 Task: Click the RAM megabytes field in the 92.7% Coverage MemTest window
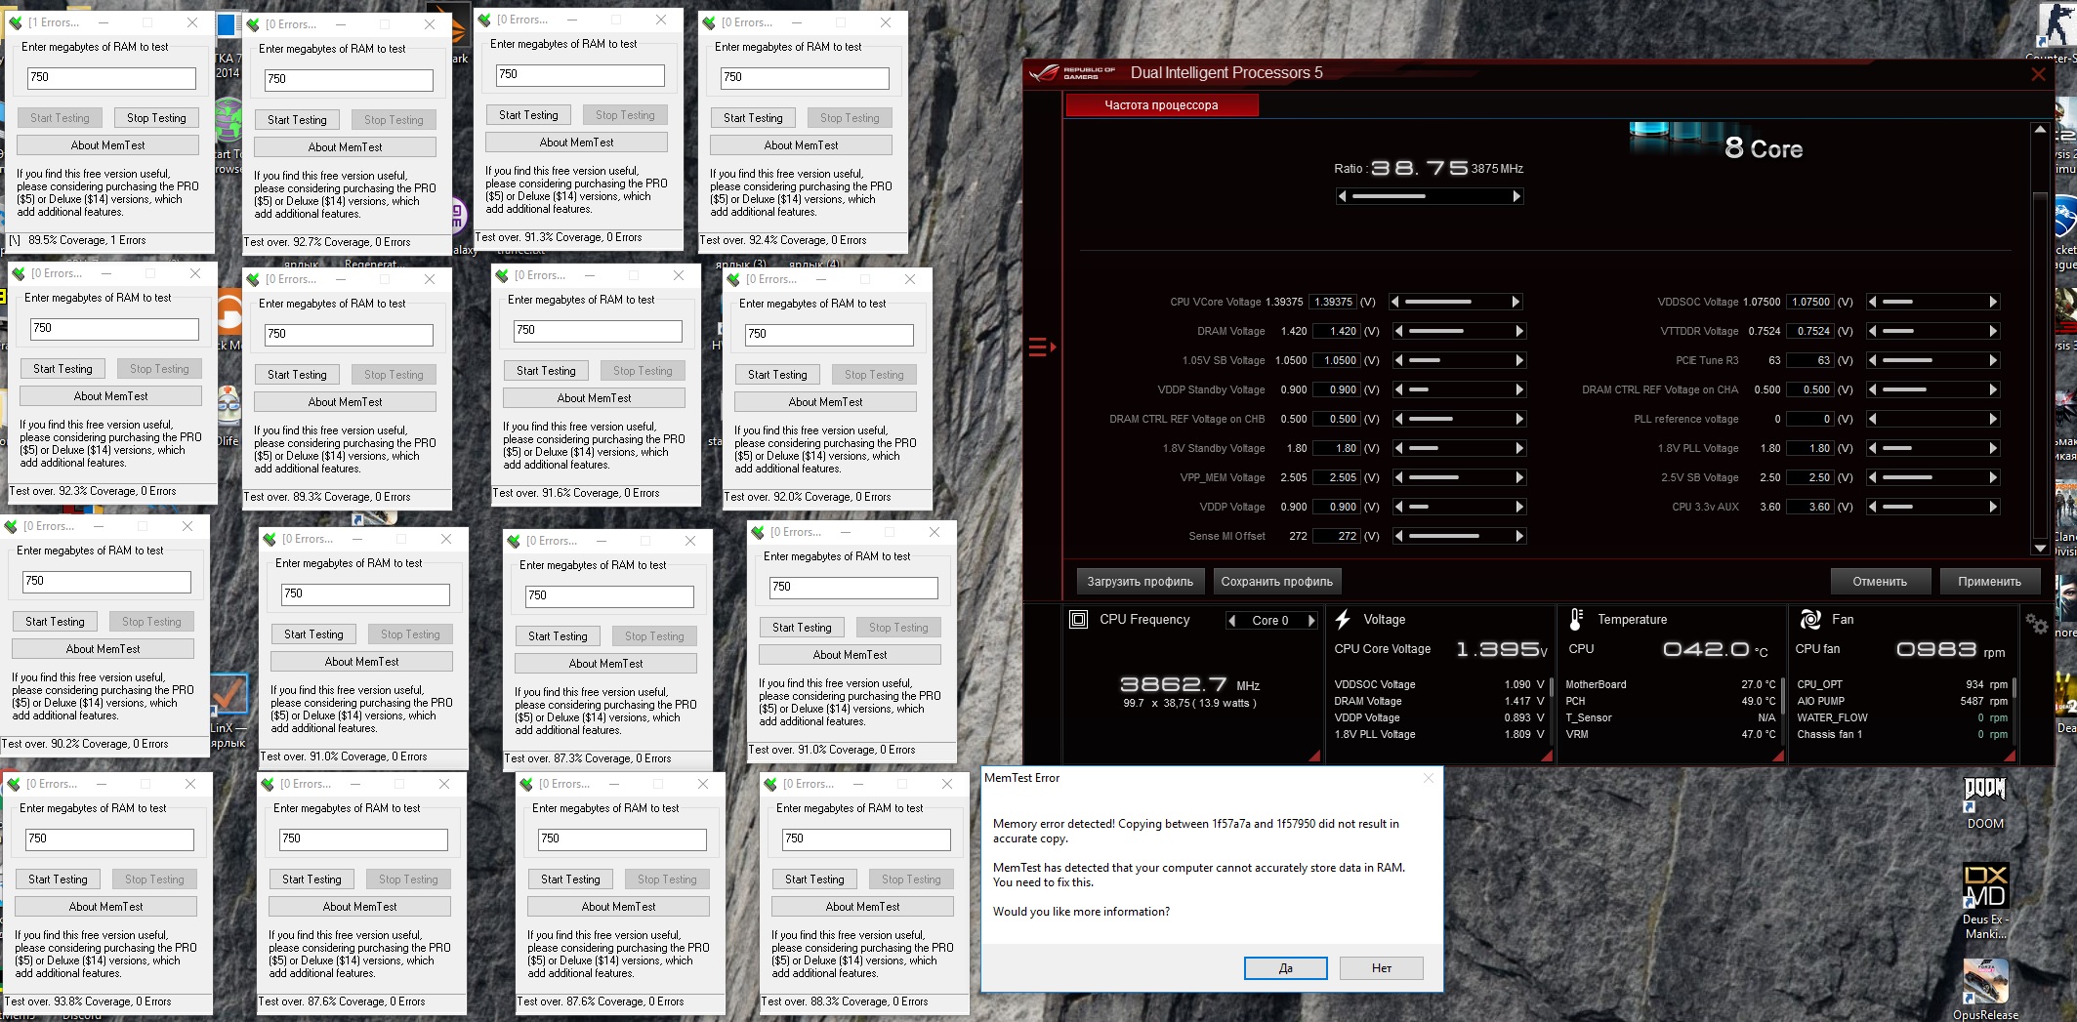coord(349,80)
